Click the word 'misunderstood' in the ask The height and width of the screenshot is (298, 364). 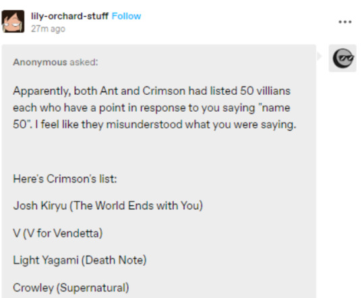click(144, 124)
